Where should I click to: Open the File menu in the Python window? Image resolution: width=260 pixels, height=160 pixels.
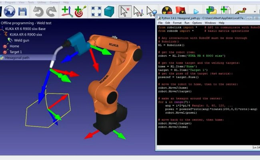[160, 23]
